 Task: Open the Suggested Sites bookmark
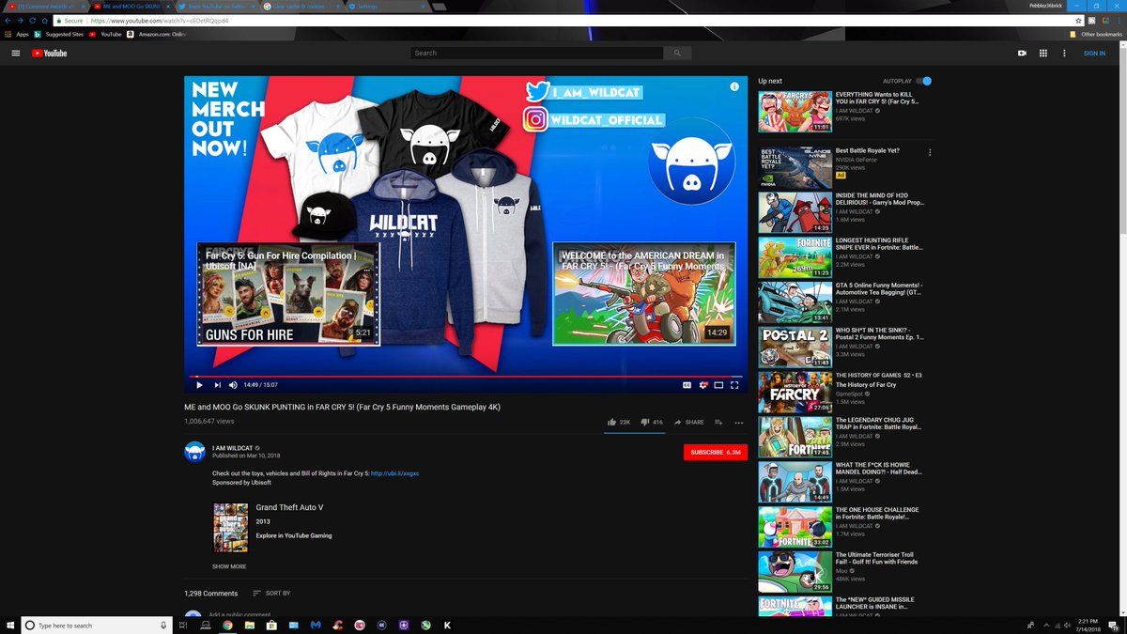(x=59, y=34)
